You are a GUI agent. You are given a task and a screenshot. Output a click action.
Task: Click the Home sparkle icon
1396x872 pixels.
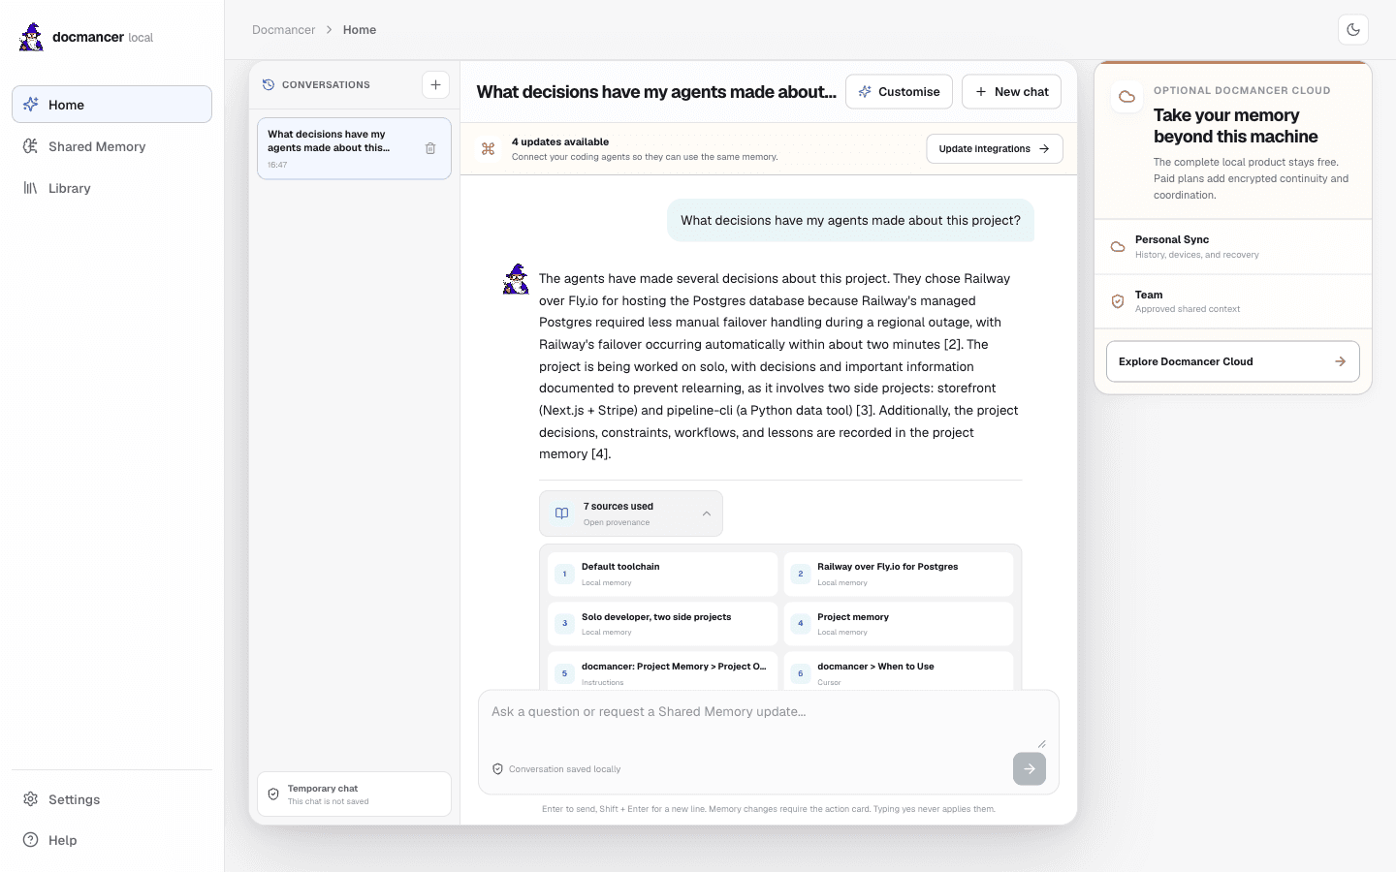[31, 105]
